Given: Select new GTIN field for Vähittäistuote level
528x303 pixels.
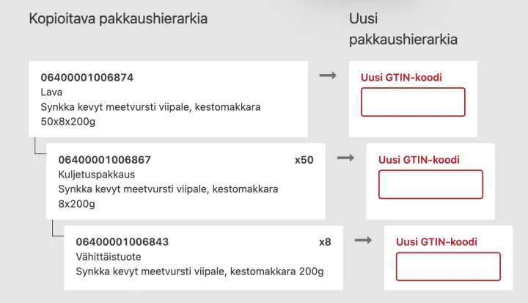Looking at the screenshot, I should pos(448,266).
